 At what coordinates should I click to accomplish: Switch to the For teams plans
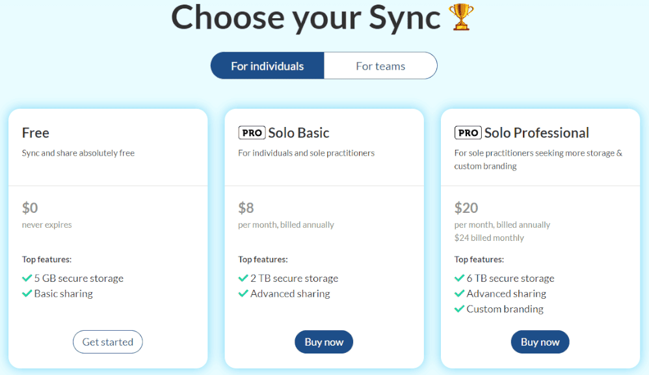[x=380, y=66]
